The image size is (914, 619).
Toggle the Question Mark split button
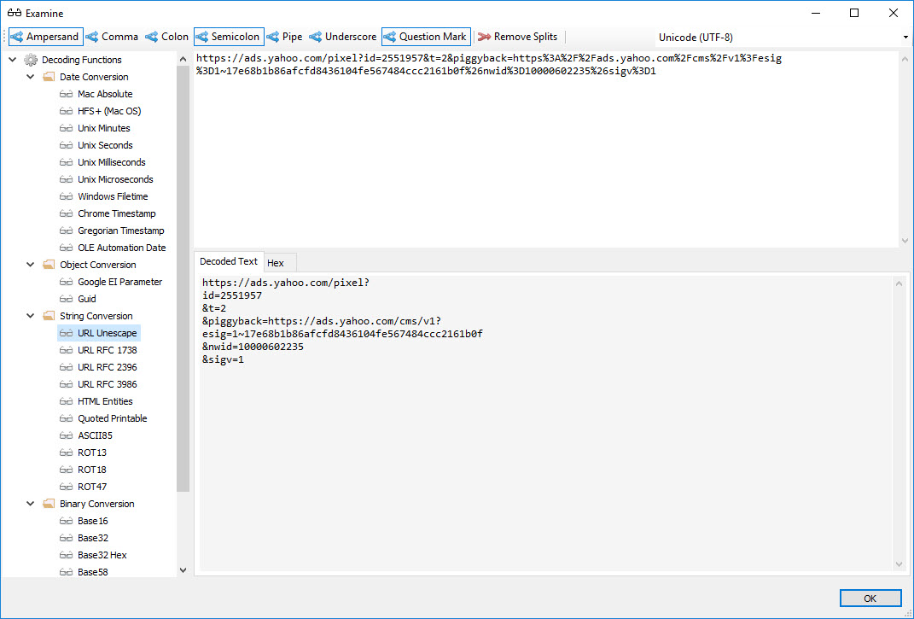pos(426,37)
